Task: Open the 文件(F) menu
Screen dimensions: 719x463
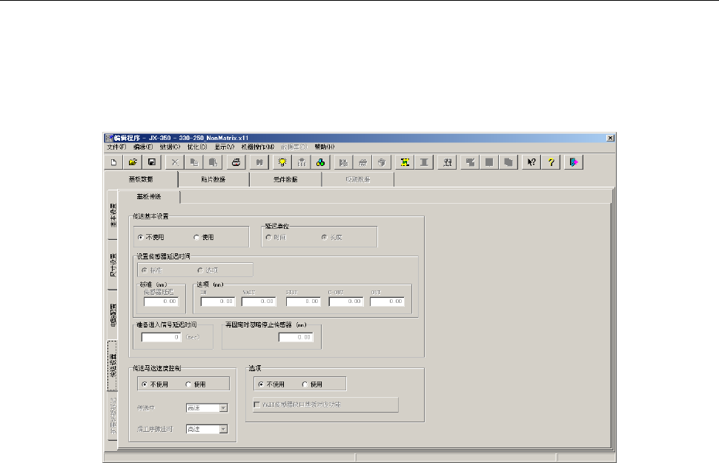Action: (x=116, y=147)
